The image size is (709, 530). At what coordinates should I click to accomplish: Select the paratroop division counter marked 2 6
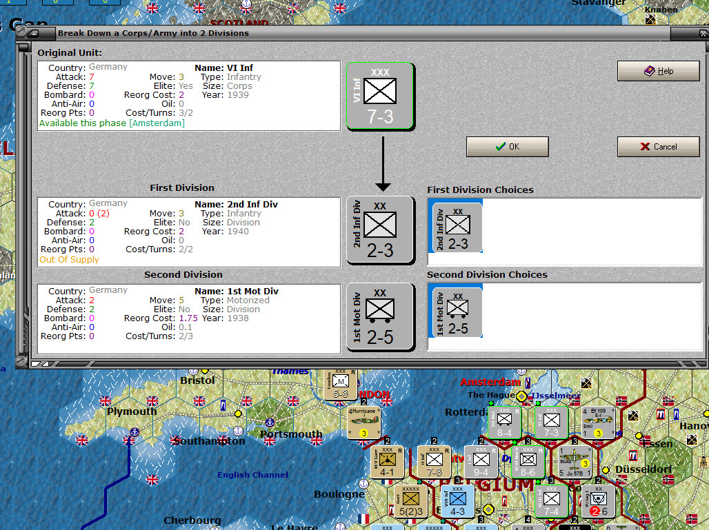pos(599,501)
